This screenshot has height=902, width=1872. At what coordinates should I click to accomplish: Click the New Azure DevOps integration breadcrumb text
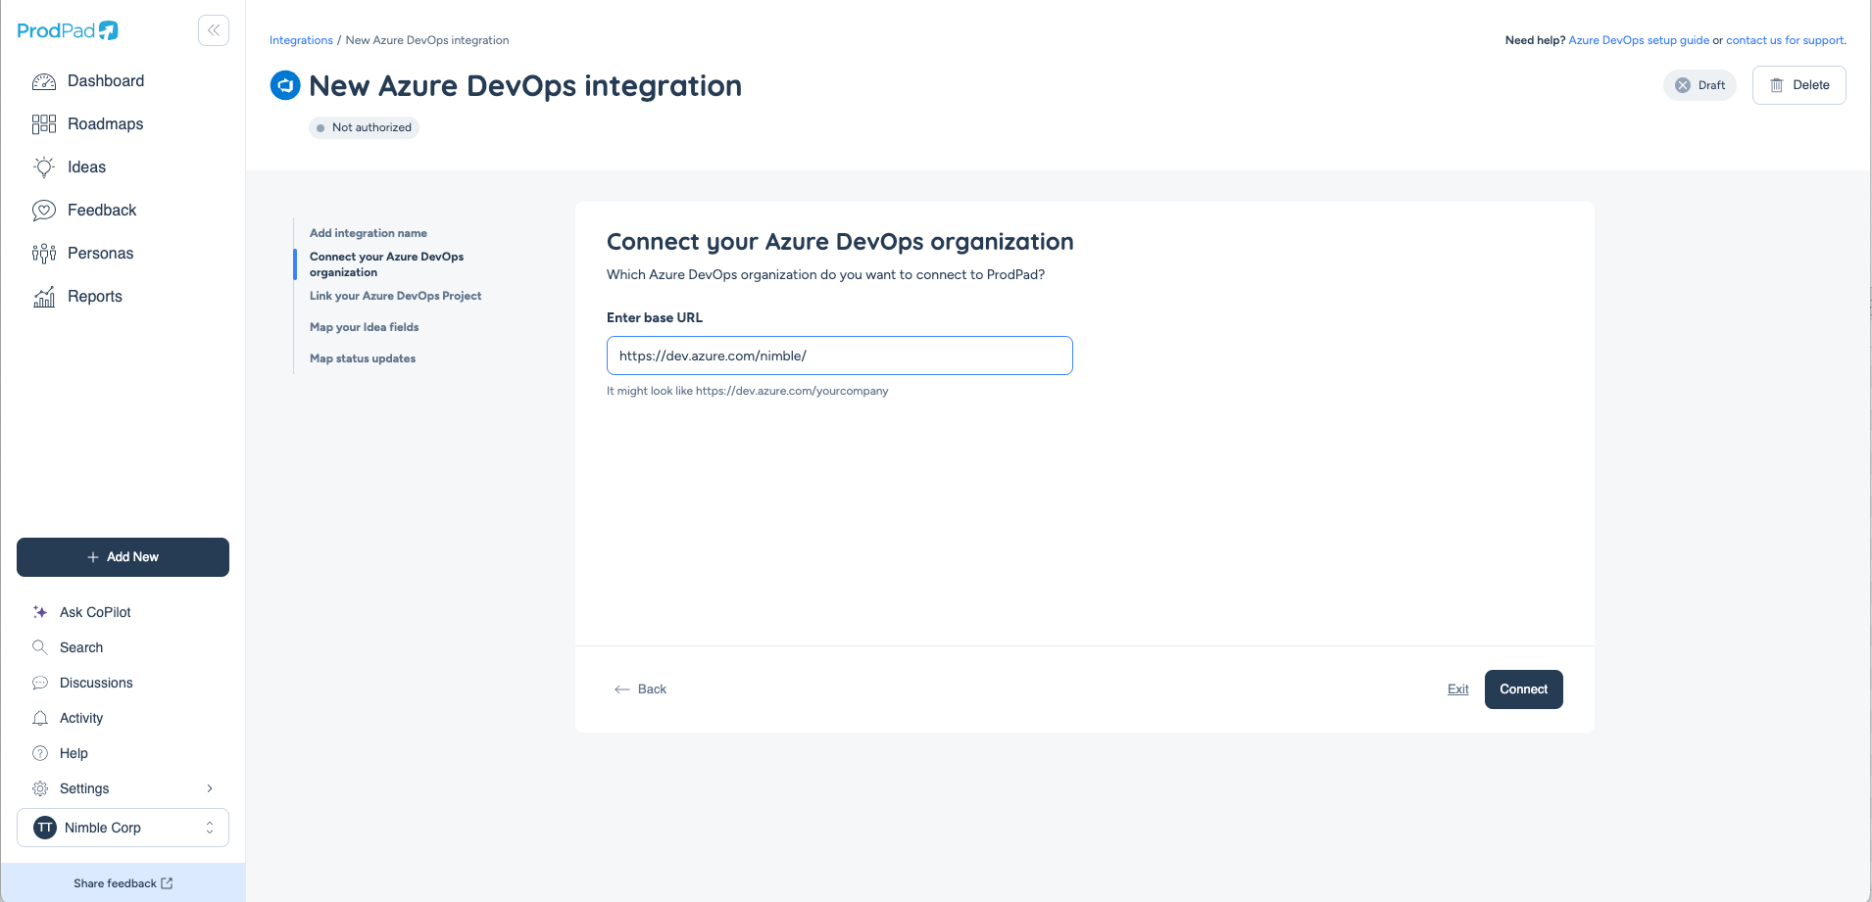[x=427, y=40]
